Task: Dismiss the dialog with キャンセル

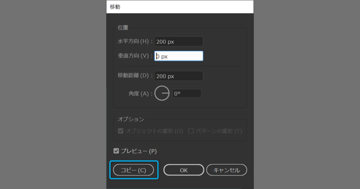Action: 226,170
